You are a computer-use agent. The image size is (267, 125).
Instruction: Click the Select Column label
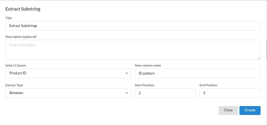[x=16, y=65]
